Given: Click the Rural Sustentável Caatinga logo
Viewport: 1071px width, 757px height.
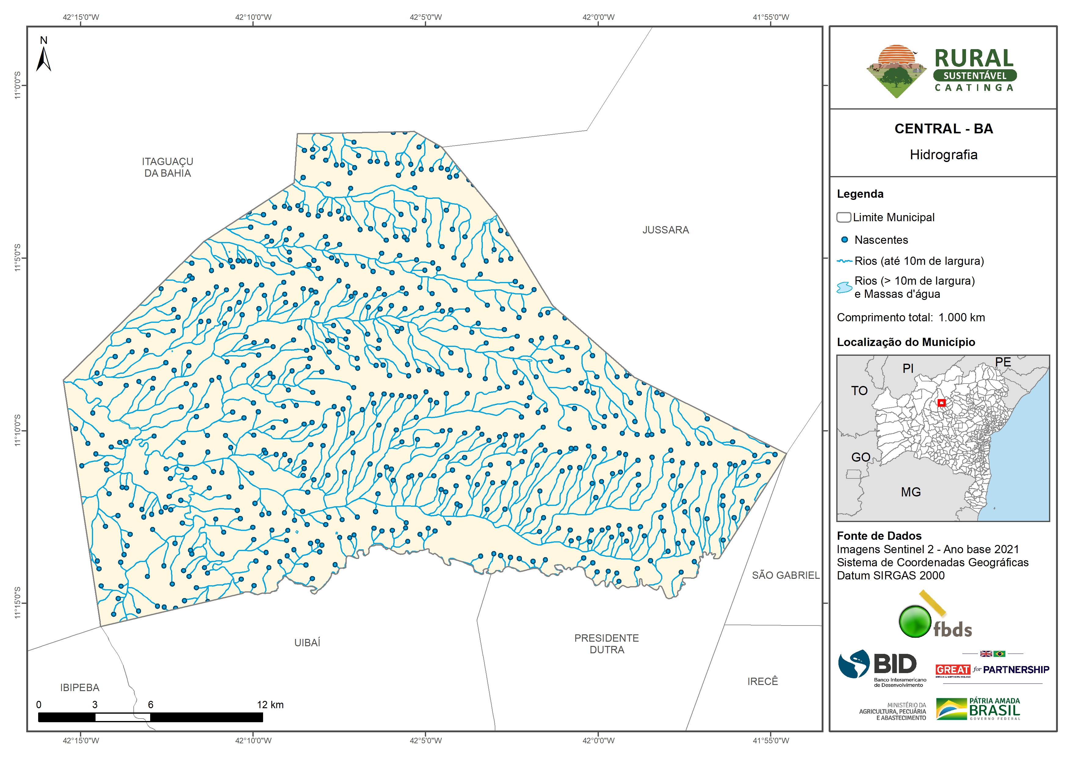Looking at the screenshot, I should click(x=942, y=71).
